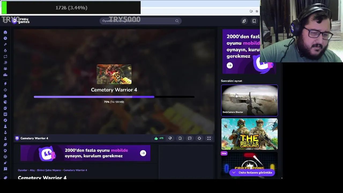Click the browser bookmark star icon
The width and height of the screenshot is (343, 193).
click(257, 11)
